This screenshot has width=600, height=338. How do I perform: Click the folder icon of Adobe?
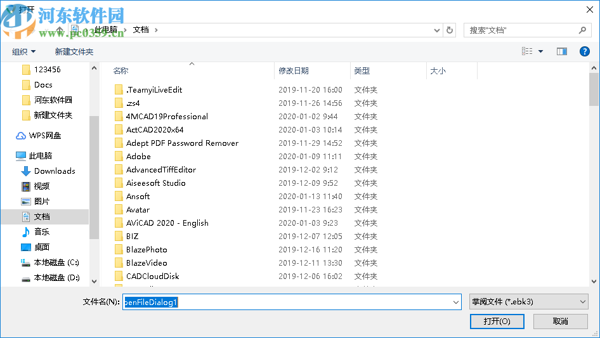[119, 157]
